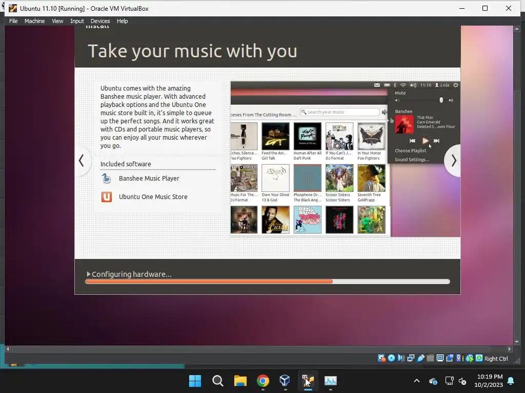Screen dimensions: 525x393
Task: Click the mouse integration status icon
Action: pos(470,358)
